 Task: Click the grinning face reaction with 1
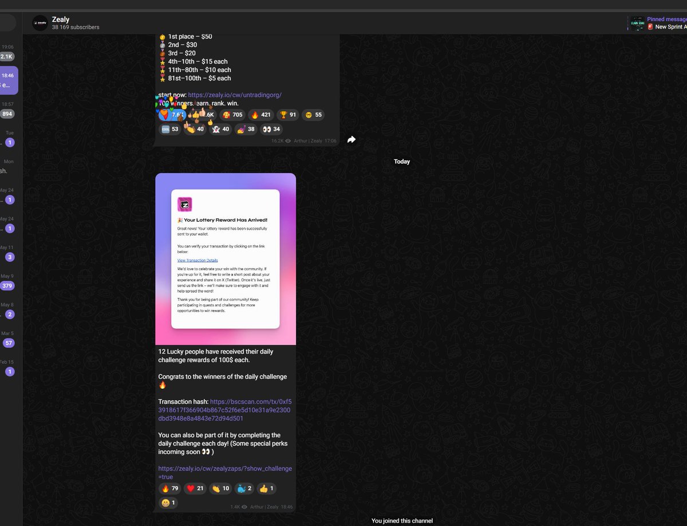point(168,503)
